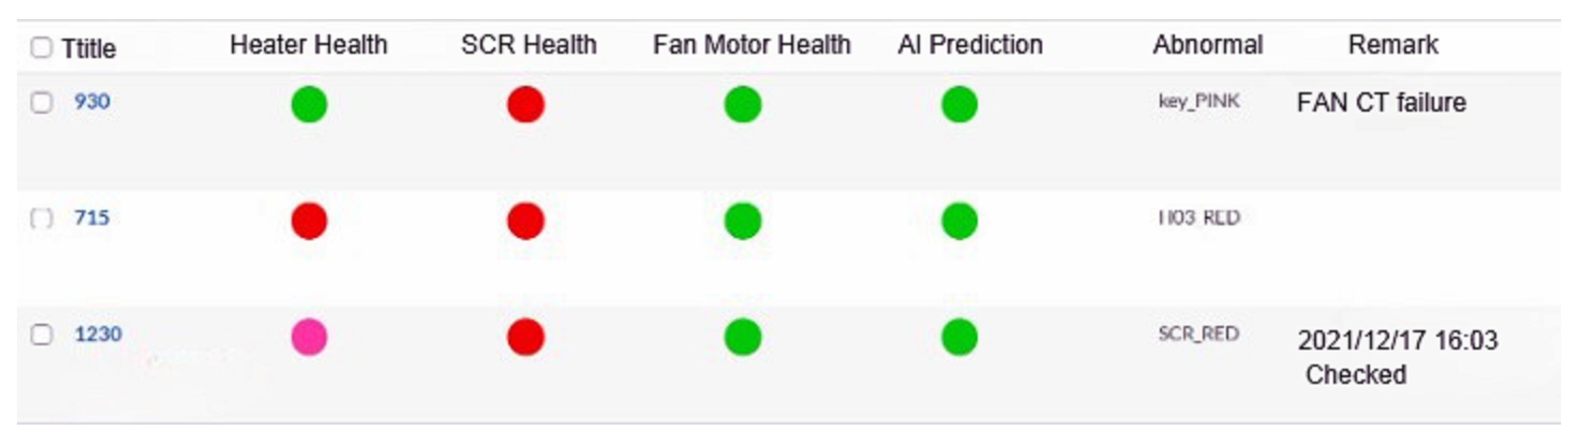Click the AI Prediction dot for 930
Image resolution: width=1578 pixels, height=440 pixels.
tap(959, 104)
